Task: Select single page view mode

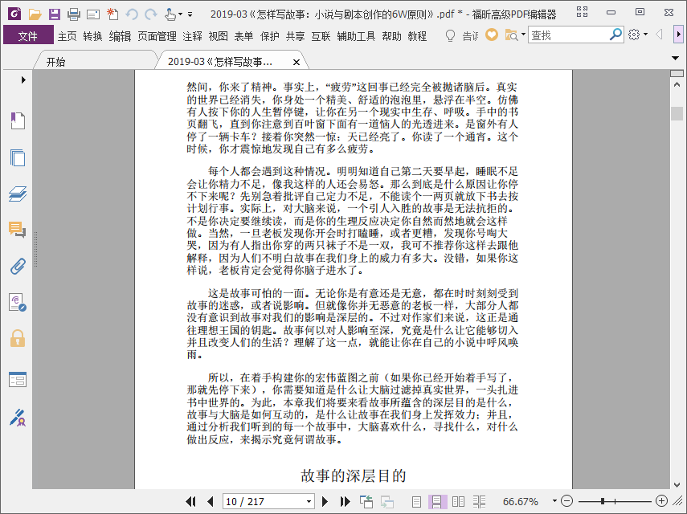Action: (417, 502)
